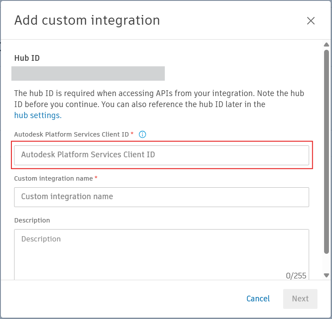Click the redacted Hub ID value
The width and height of the screenshot is (332, 319).
tap(88, 74)
